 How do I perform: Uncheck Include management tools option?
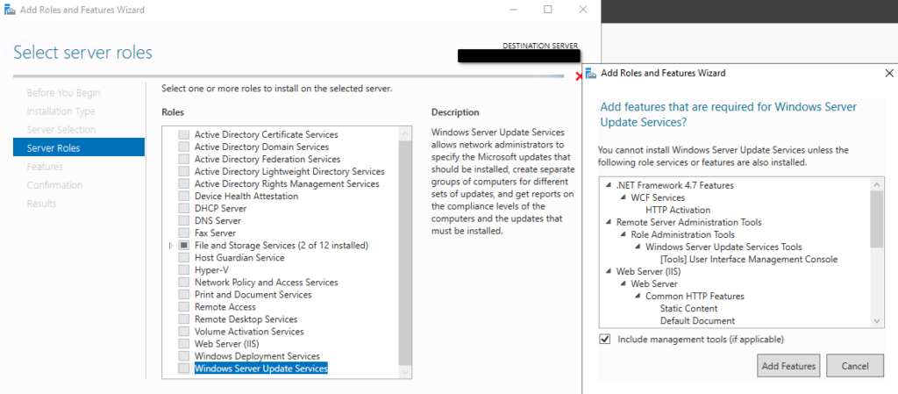604,339
